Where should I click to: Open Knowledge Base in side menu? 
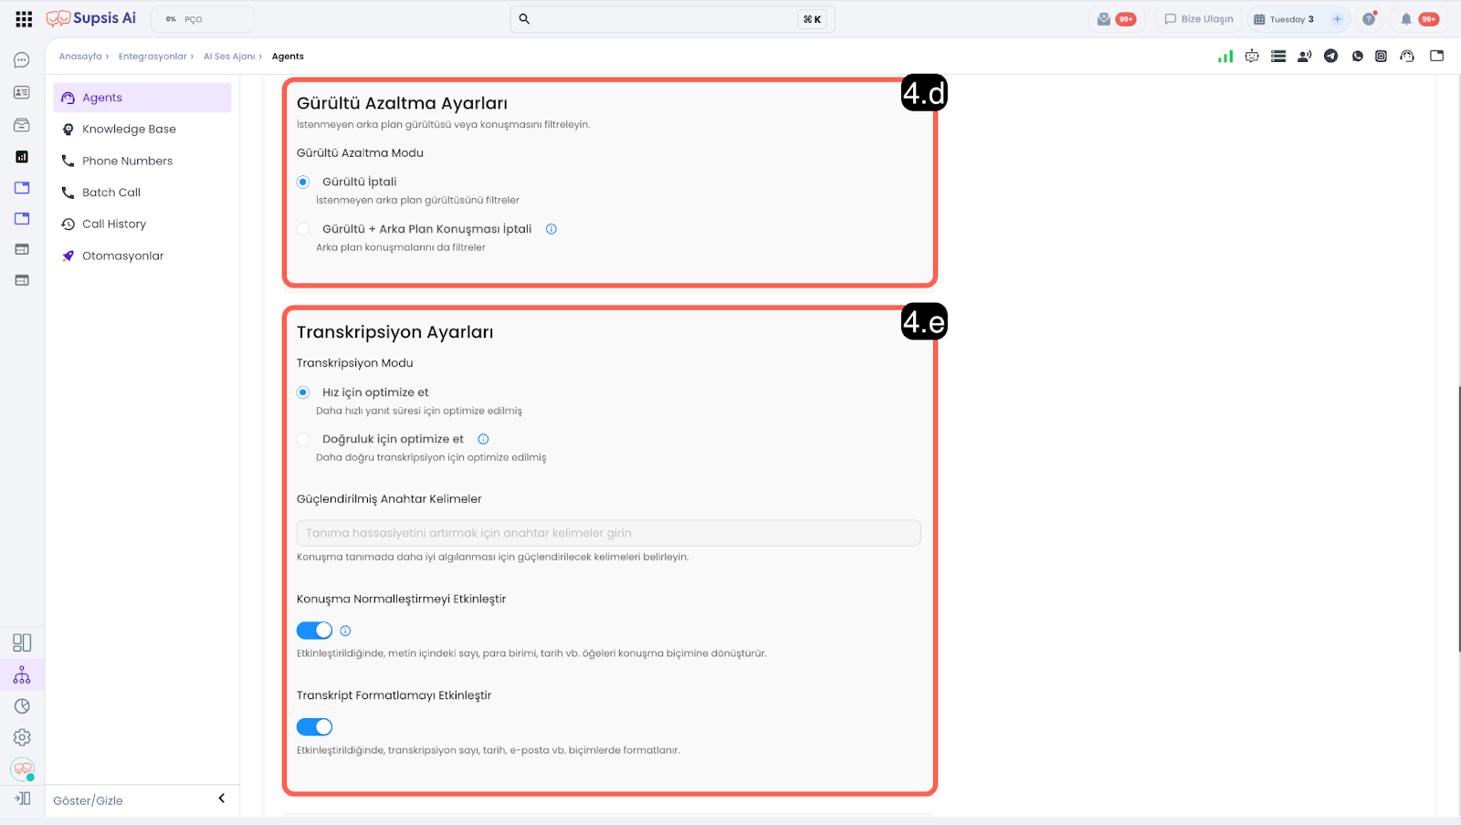coord(129,130)
